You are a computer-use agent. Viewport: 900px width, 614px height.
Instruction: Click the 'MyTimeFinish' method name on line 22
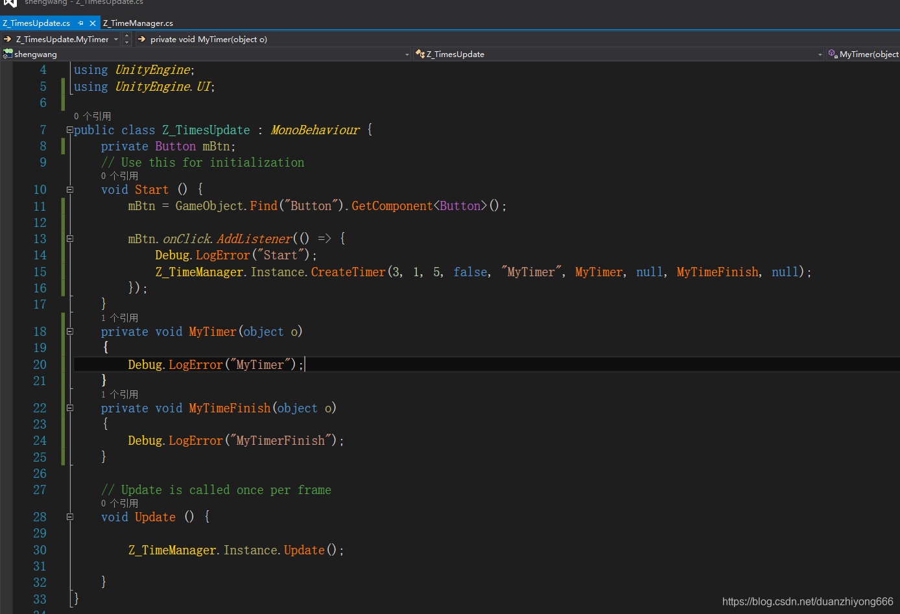(230, 408)
